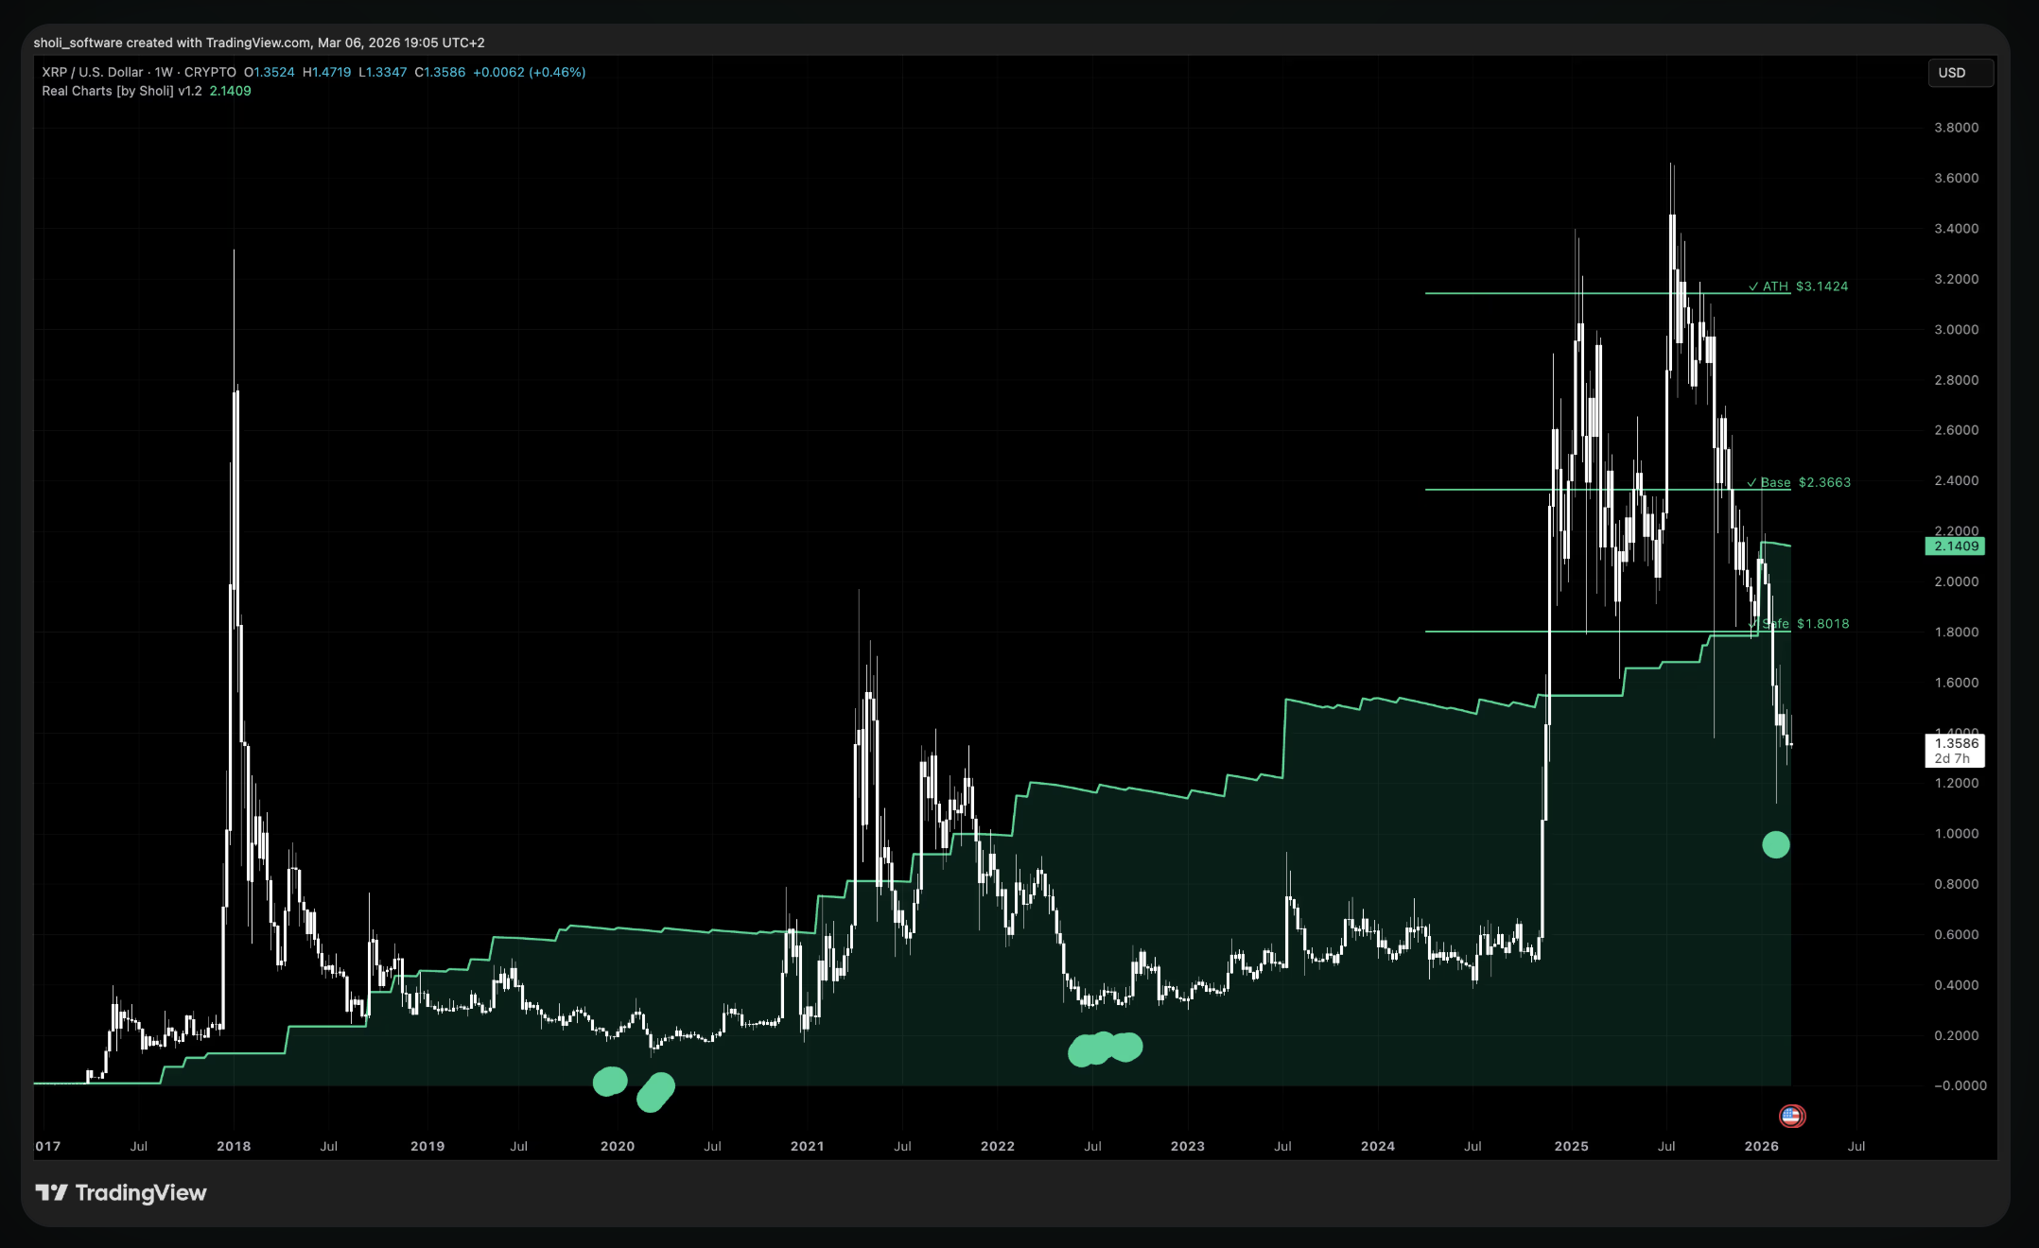This screenshot has height=1248, width=2039.
Task: Click the indicator's 2.1409 value in the legend
Action: pos(231,91)
